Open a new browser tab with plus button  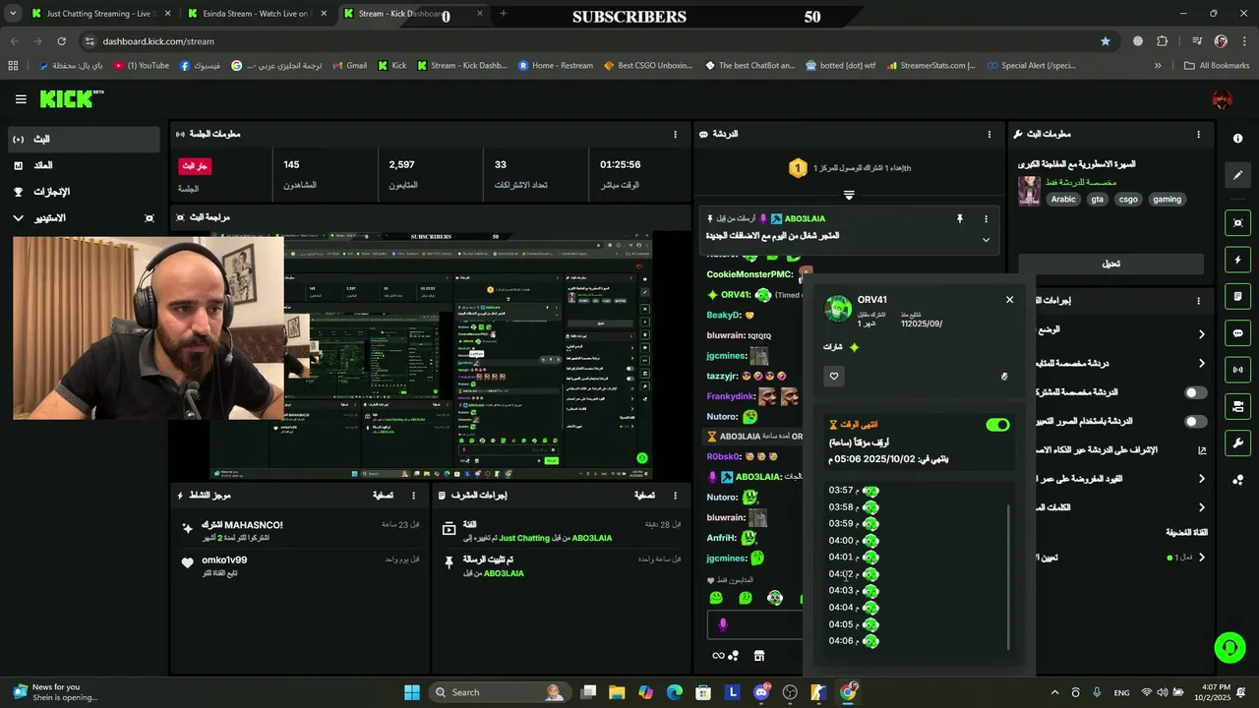(503, 14)
